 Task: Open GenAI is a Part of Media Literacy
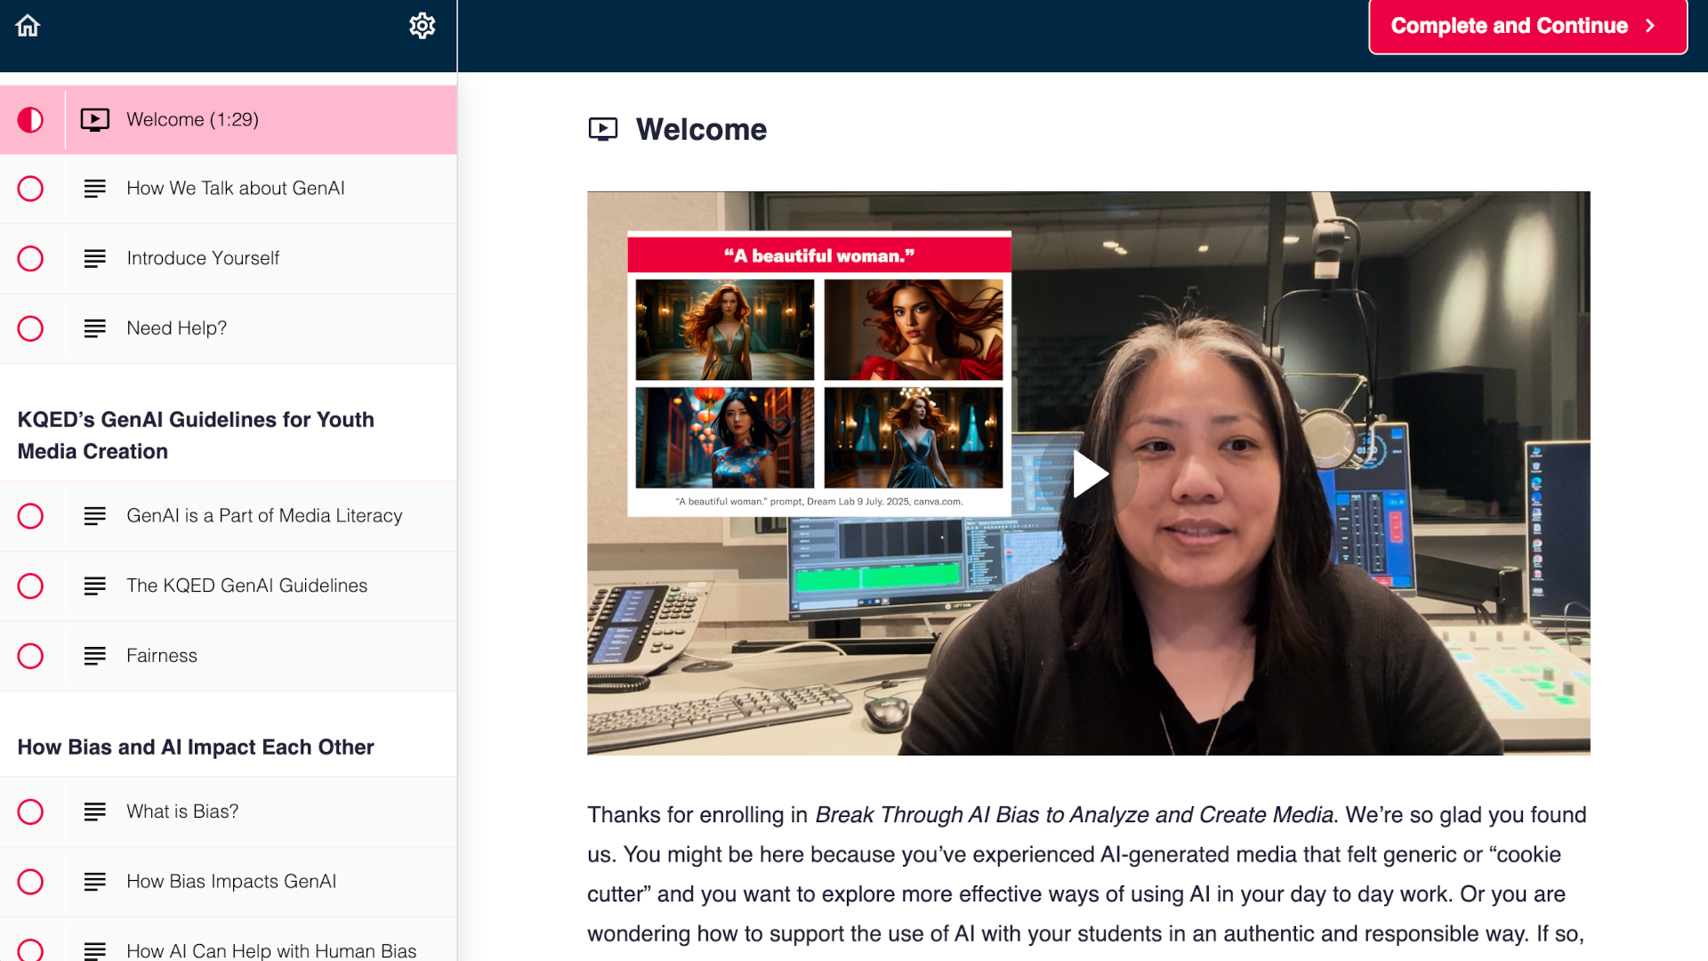(x=264, y=516)
